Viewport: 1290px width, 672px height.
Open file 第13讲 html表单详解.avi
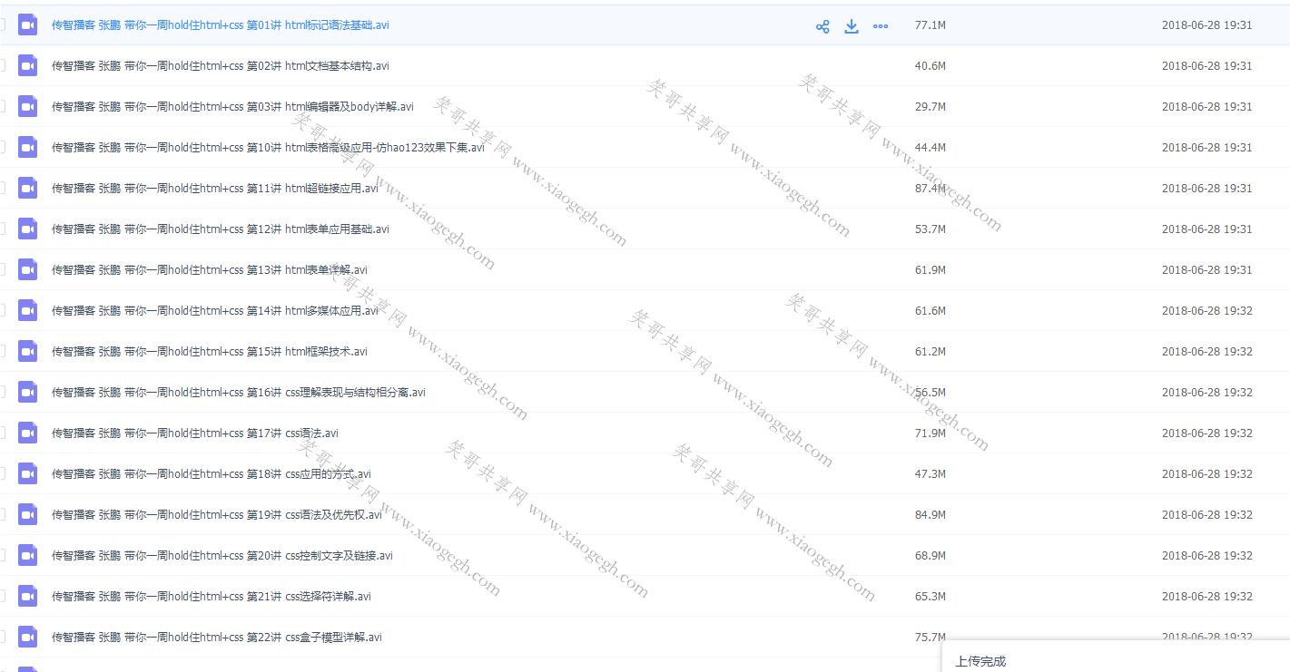tap(210, 270)
